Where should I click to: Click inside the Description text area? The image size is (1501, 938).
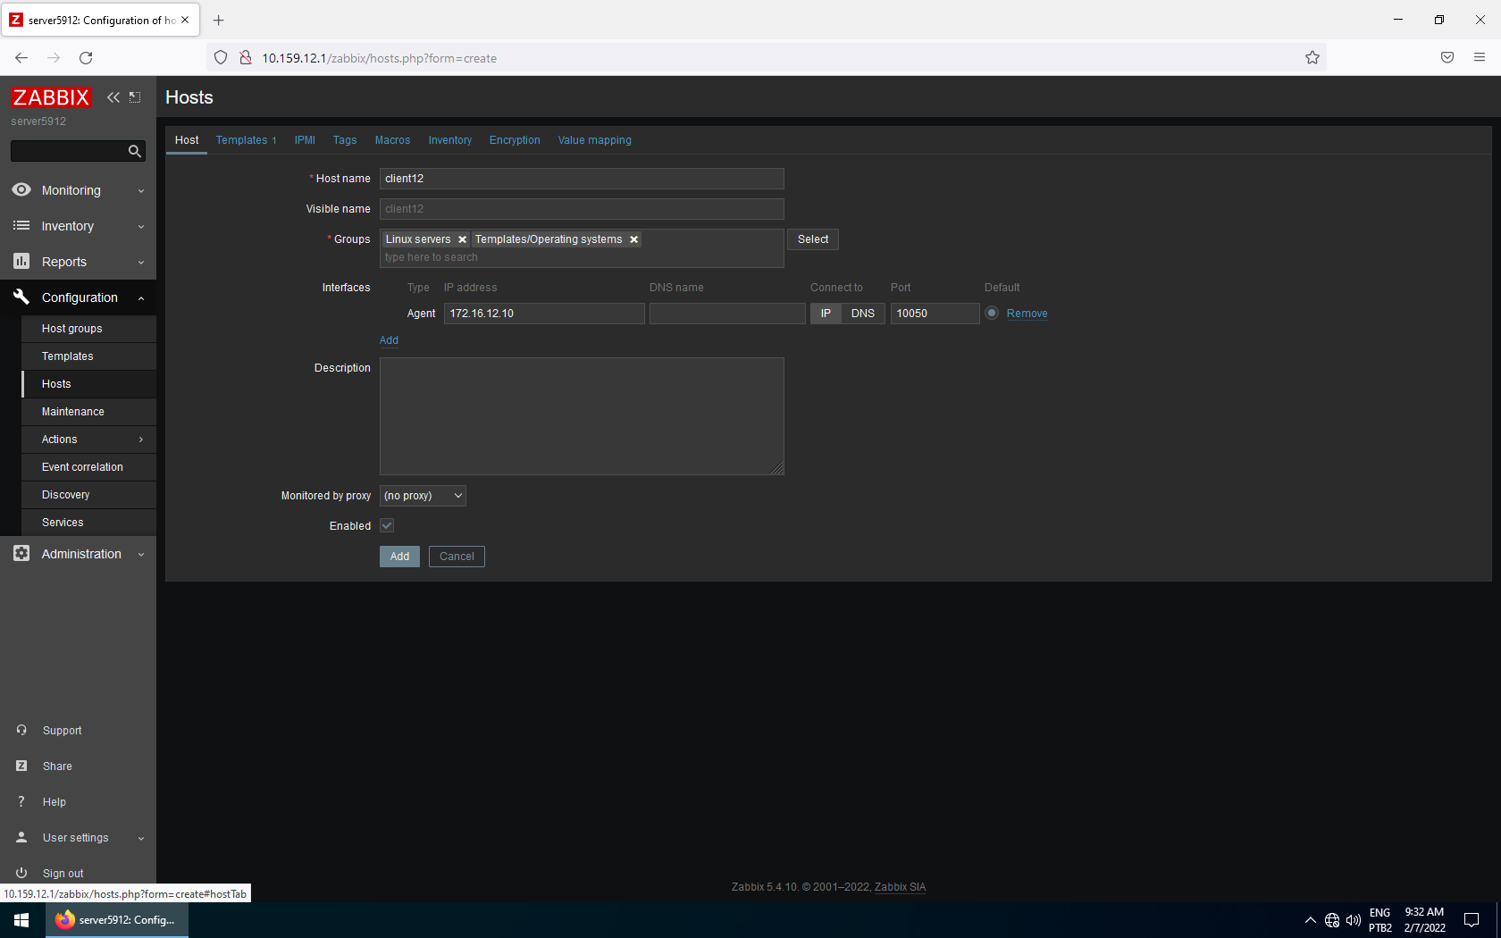click(581, 415)
